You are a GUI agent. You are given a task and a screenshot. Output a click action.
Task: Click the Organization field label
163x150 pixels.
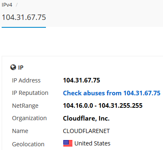(x=29, y=119)
